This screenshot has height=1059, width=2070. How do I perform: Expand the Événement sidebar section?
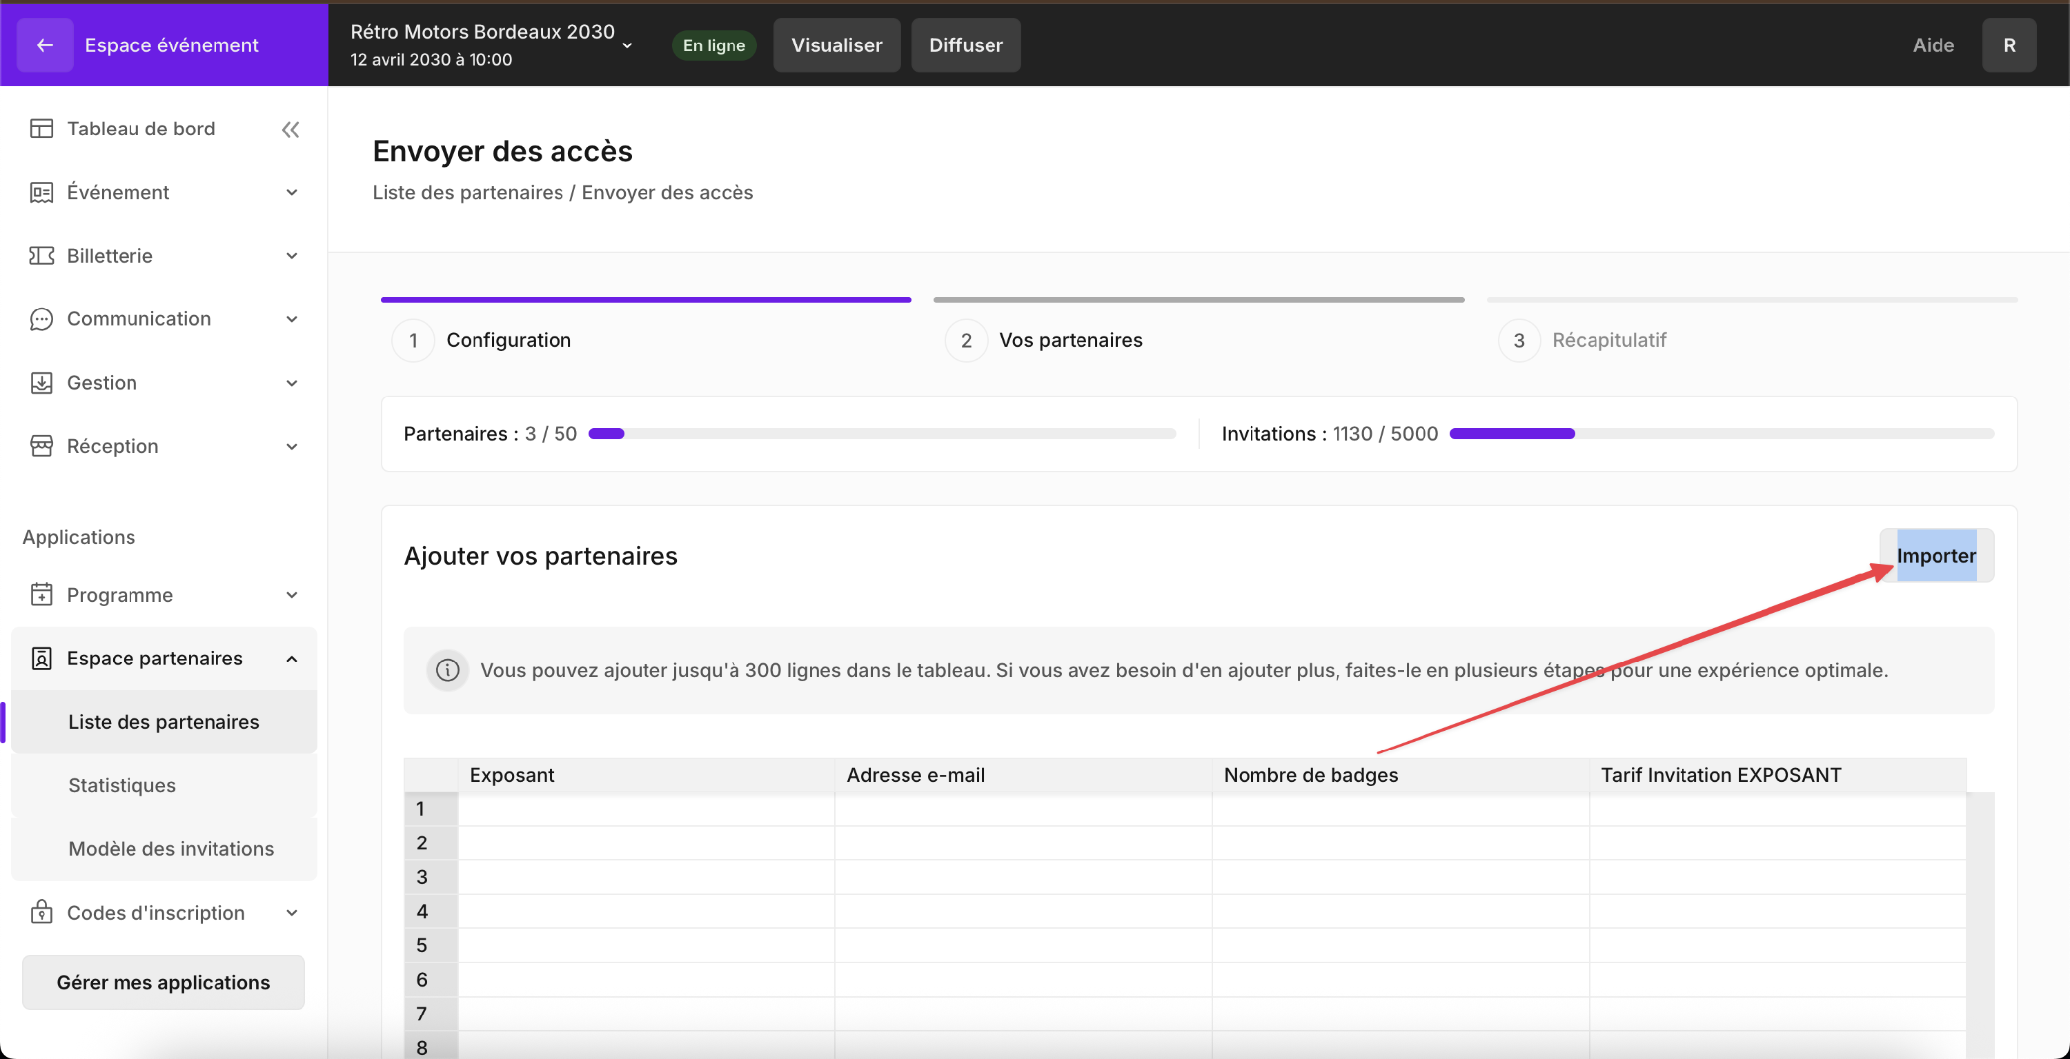pos(292,192)
